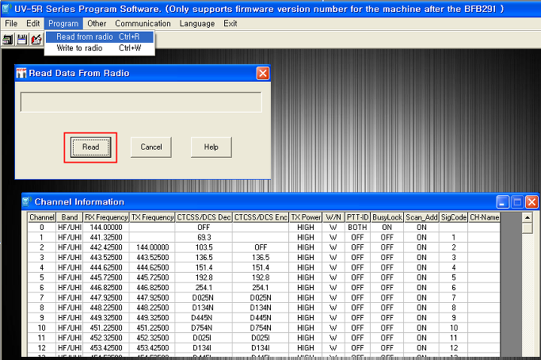This screenshot has width=541, height=360.
Task: Select CTCSS/DCS Enc D134N in channel 8
Action: tap(261, 308)
